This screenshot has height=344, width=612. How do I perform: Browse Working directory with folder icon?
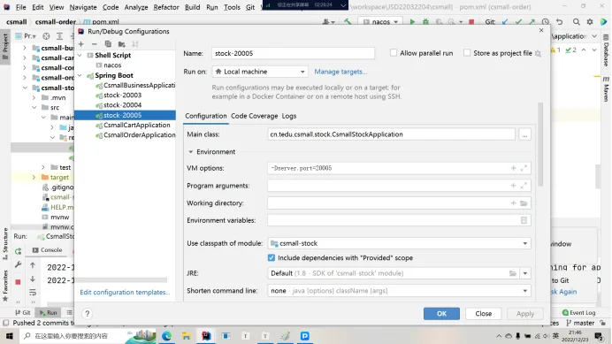tap(524, 203)
